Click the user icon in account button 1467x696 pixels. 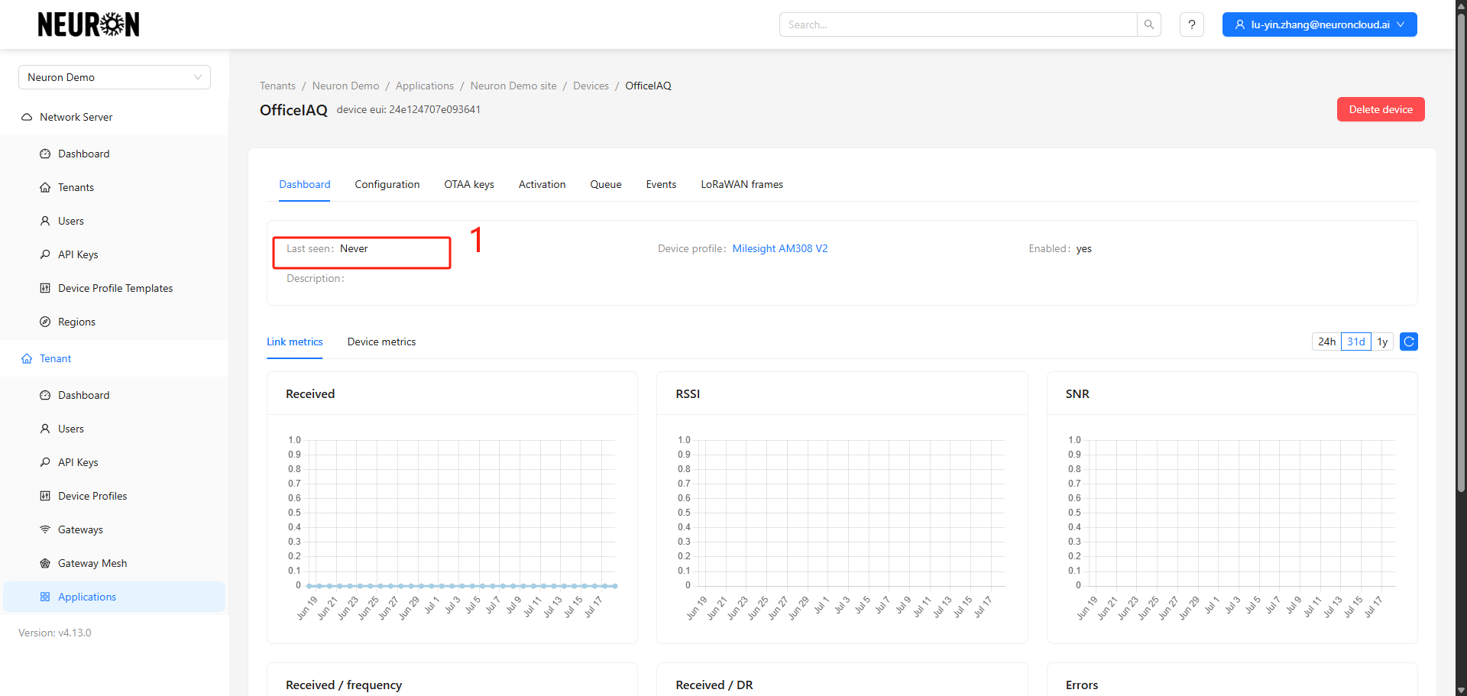tap(1239, 24)
